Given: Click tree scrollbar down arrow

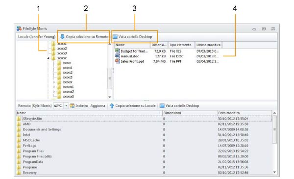Looking at the screenshot, I should [x=110, y=97].
